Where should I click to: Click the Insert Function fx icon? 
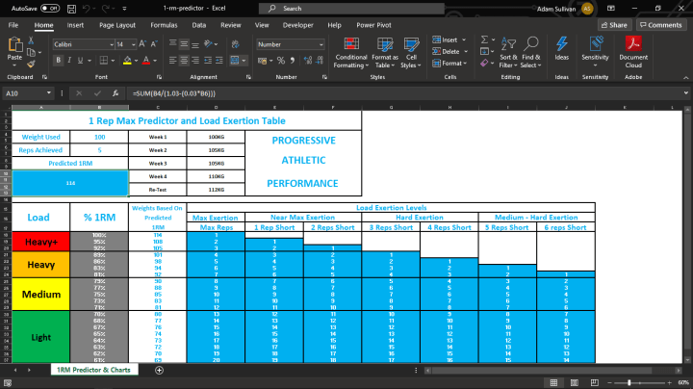(115, 93)
